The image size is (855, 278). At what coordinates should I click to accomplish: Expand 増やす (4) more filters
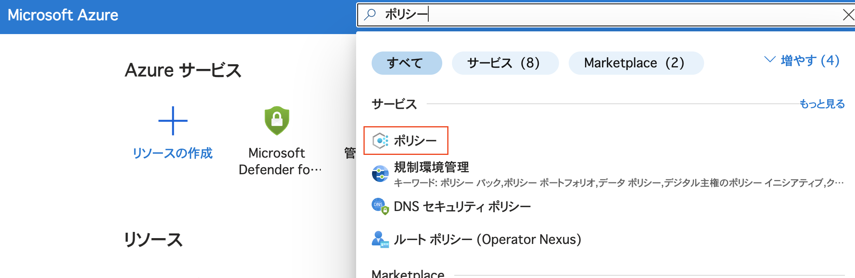pyautogui.click(x=802, y=60)
